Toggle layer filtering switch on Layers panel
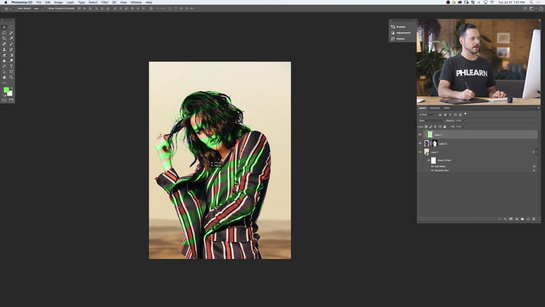The image size is (545, 307). pos(466,114)
